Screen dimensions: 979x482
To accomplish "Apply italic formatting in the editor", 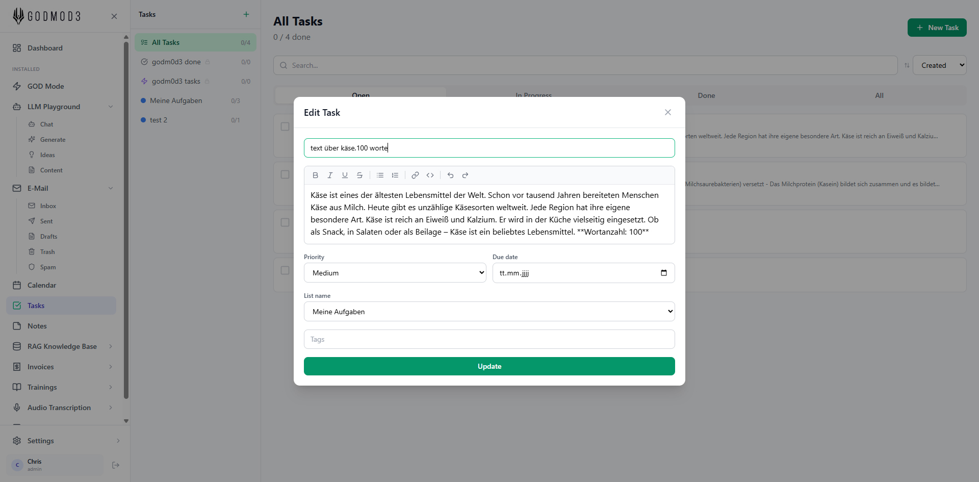I will (x=330, y=175).
